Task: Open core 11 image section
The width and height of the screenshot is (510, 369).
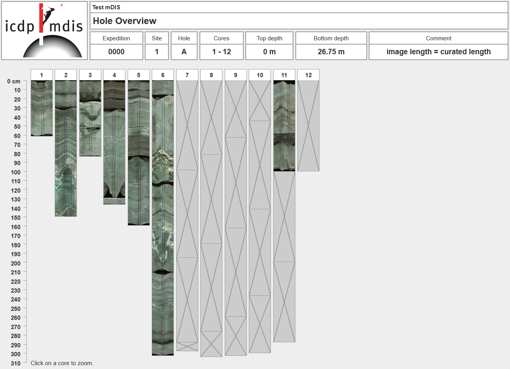Action: click(284, 126)
